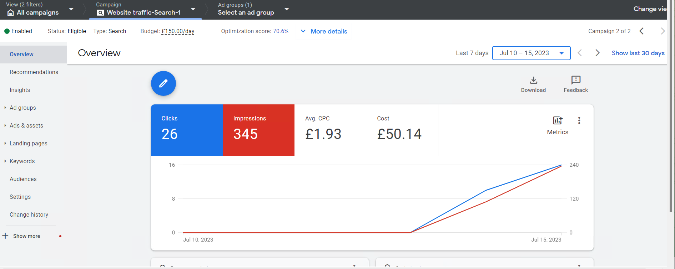The height and width of the screenshot is (269, 675).
Task: Click the Overview page heading
Action: [x=99, y=53]
